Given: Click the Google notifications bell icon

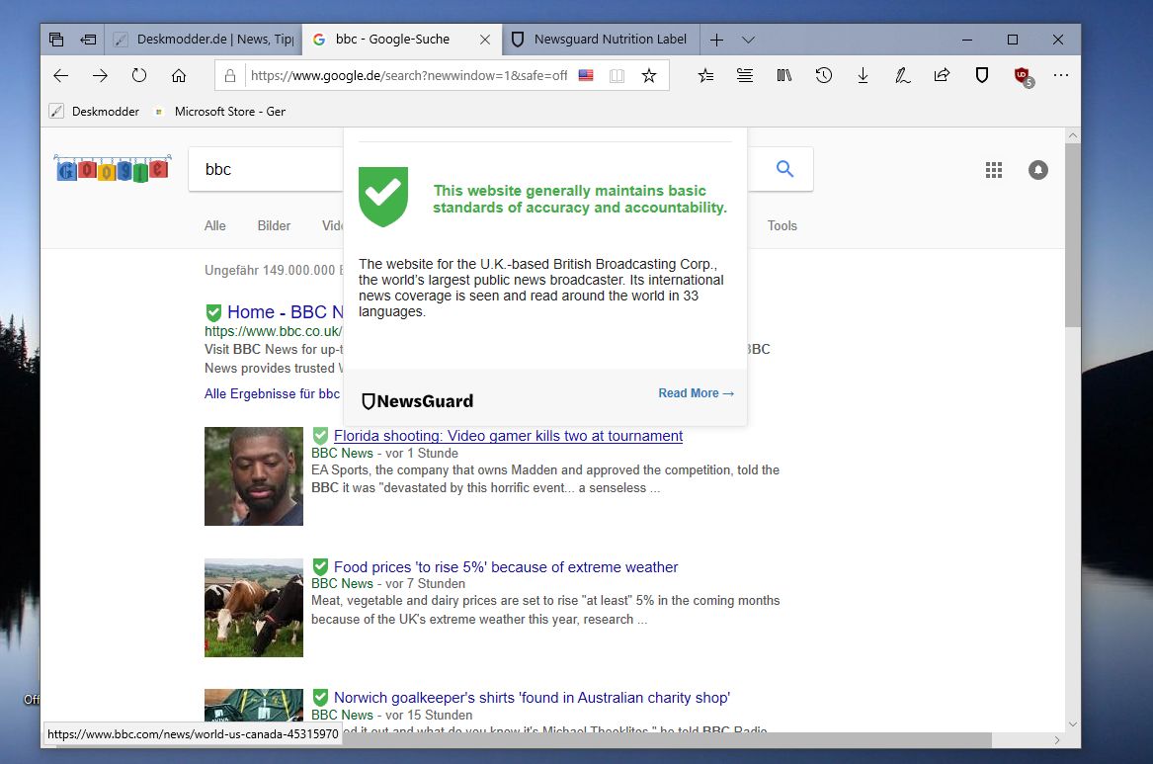Looking at the screenshot, I should pos(1037,170).
